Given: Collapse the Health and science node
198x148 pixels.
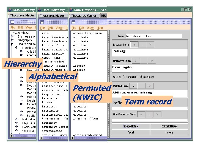Looking at the screenshot, I should coord(12,44).
